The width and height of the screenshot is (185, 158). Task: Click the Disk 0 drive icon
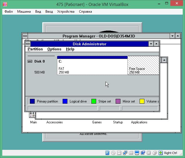pos(30,61)
